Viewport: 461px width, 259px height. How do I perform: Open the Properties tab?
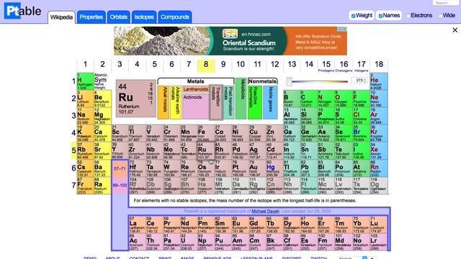point(91,17)
